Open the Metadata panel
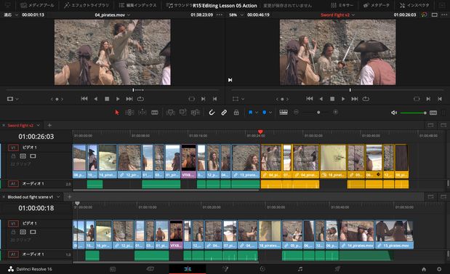Image resolution: width=450 pixels, height=274 pixels. (377, 5)
